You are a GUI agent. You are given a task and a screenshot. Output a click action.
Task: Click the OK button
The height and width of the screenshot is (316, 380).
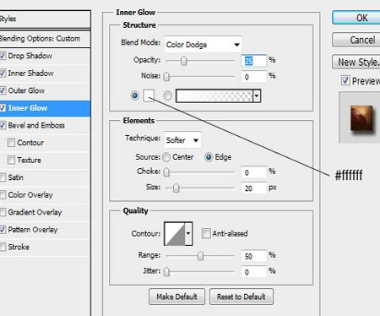click(356, 18)
